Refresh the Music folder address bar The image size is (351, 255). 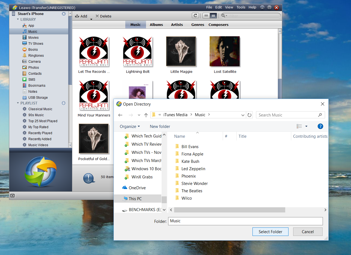(x=249, y=115)
